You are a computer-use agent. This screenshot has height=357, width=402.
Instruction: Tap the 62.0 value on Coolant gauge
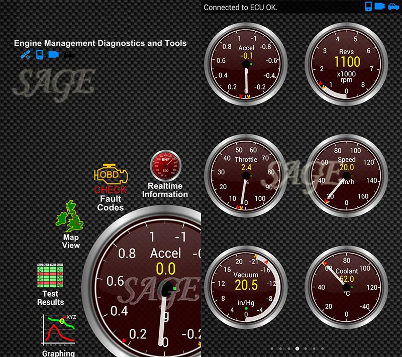pos(347,279)
